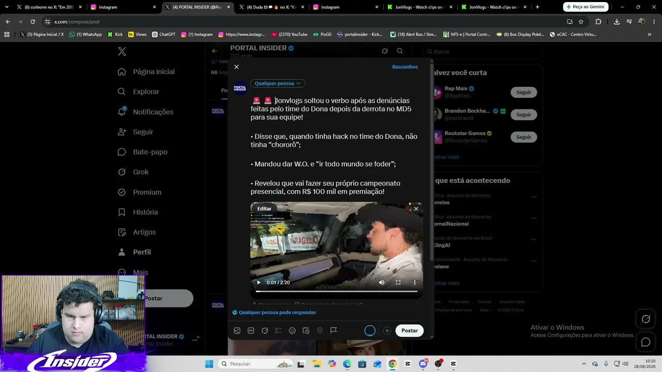
Task: Close the compose post dialog
Action: (x=236, y=67)
